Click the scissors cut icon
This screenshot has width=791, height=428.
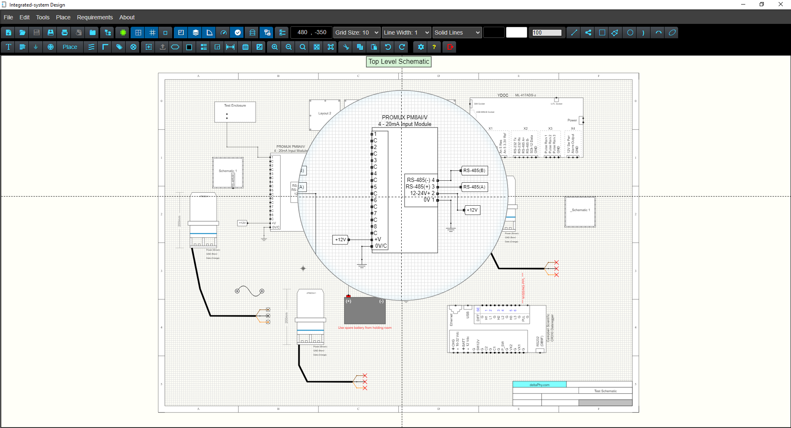pos(346,47)
